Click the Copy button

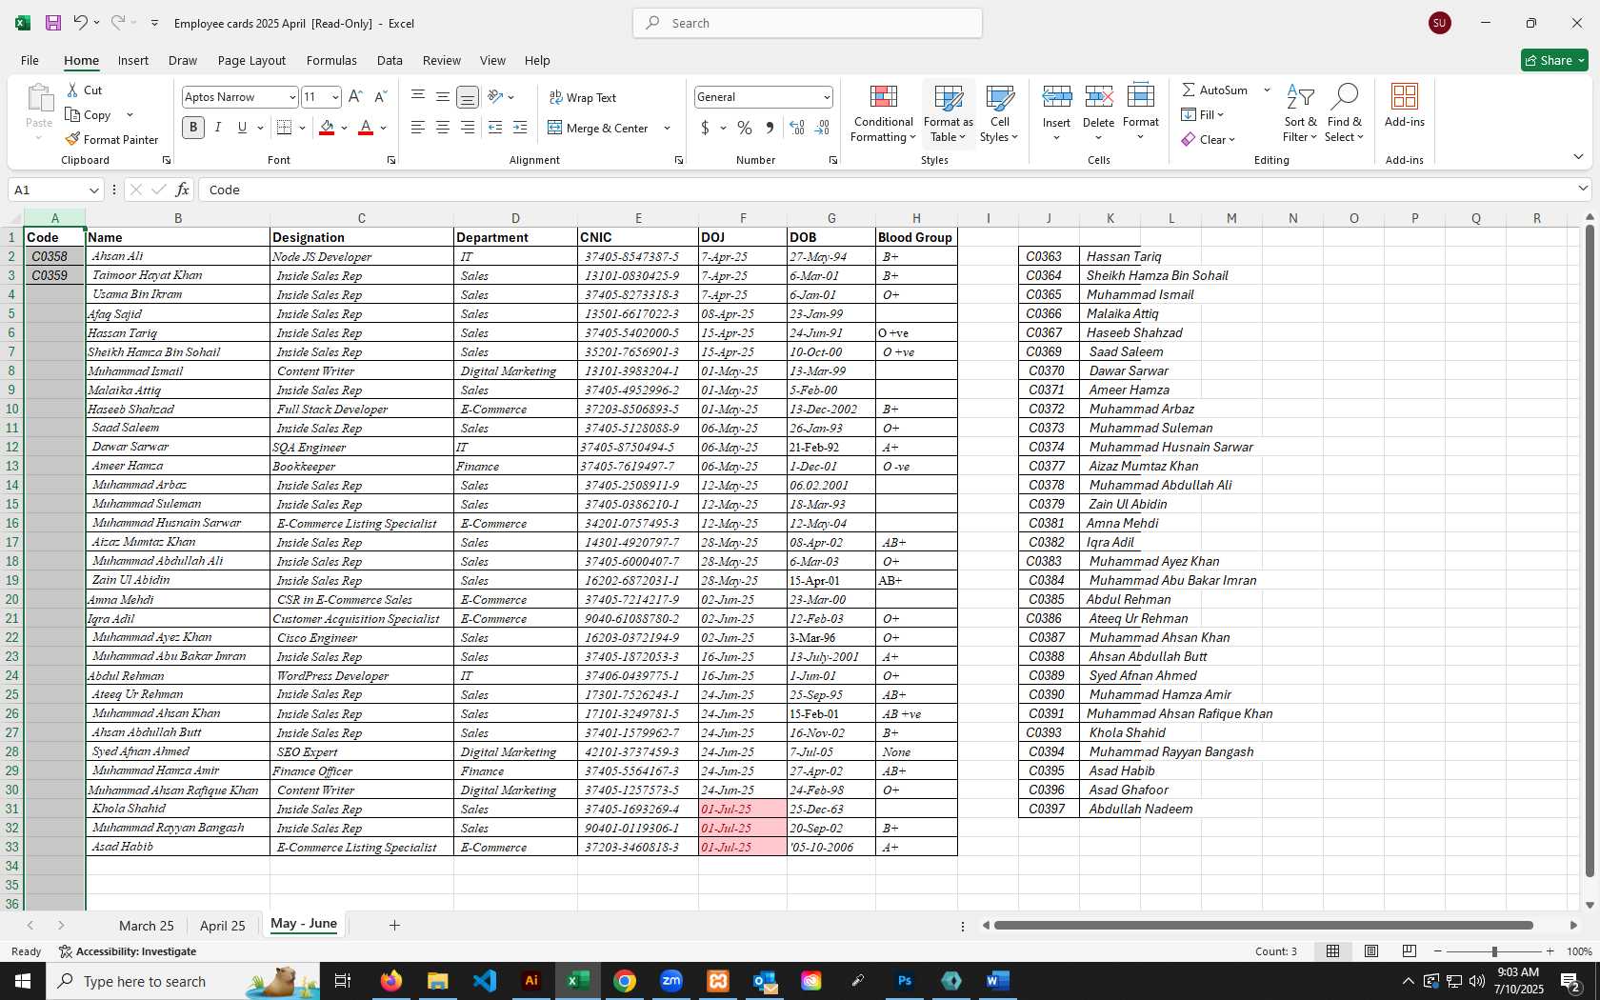click(88, 114)
